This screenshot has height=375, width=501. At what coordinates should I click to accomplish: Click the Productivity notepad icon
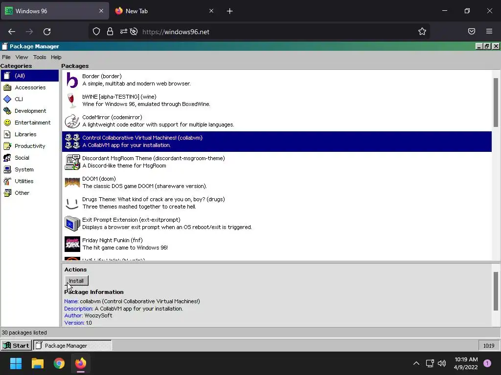7,146
